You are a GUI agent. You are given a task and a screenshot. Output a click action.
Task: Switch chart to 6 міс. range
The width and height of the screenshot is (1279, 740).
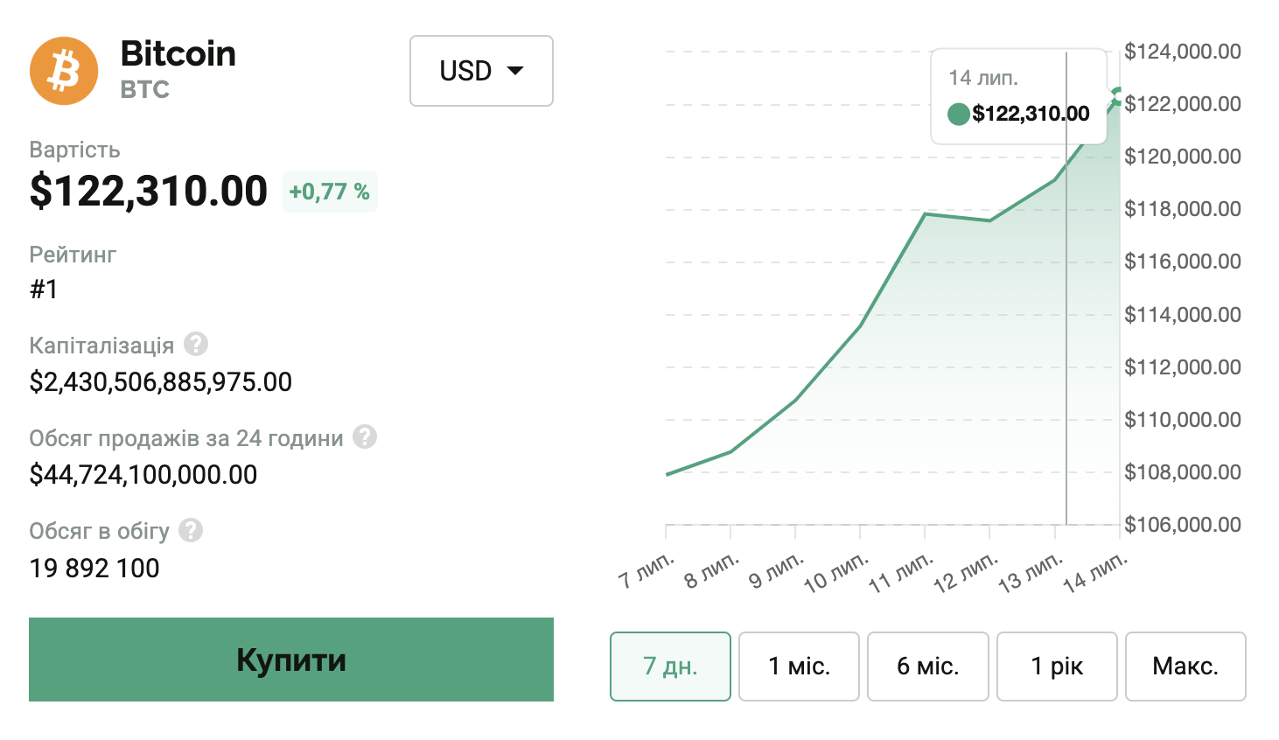click(x=927, y=667)
